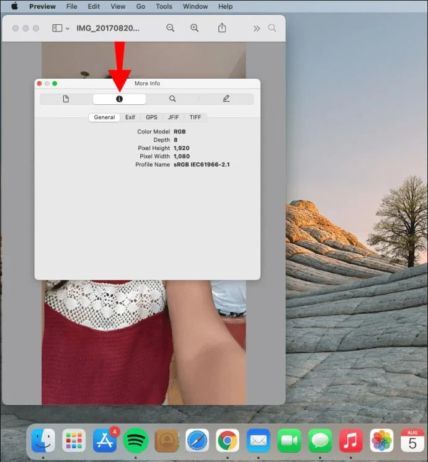Switch to the TIFF tab

195,117
